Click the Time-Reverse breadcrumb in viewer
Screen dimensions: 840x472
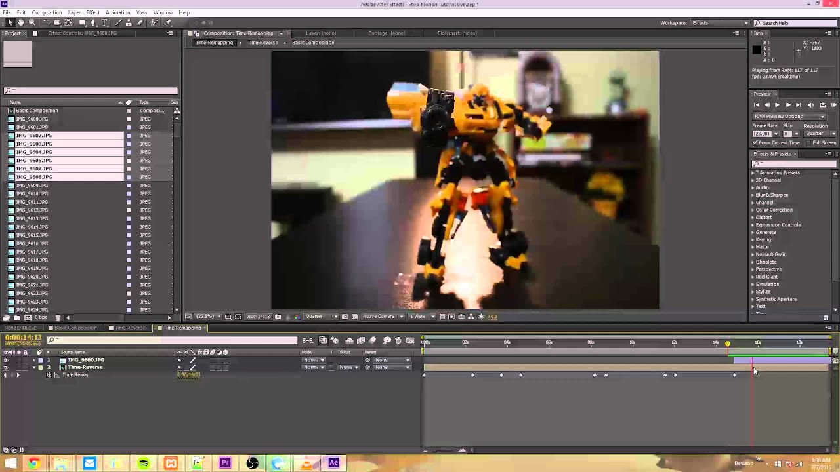tap(262, 43)
